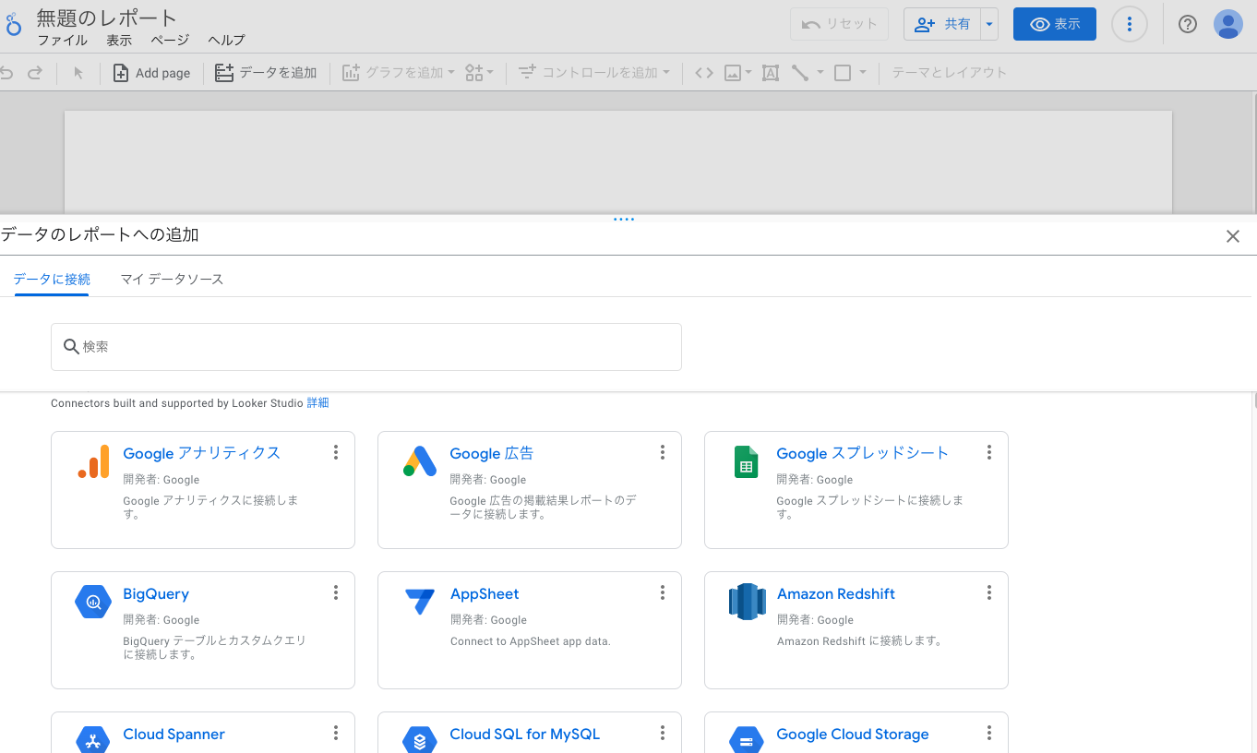Click the URL embed code icon
Screen dimensions: 1257x753
[704, 73]
